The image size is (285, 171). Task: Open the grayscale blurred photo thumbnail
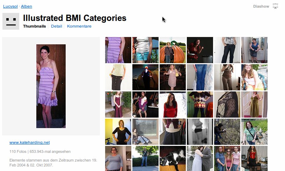click(200, 132)
